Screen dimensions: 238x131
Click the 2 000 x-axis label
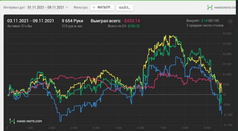tap(52, 128)
